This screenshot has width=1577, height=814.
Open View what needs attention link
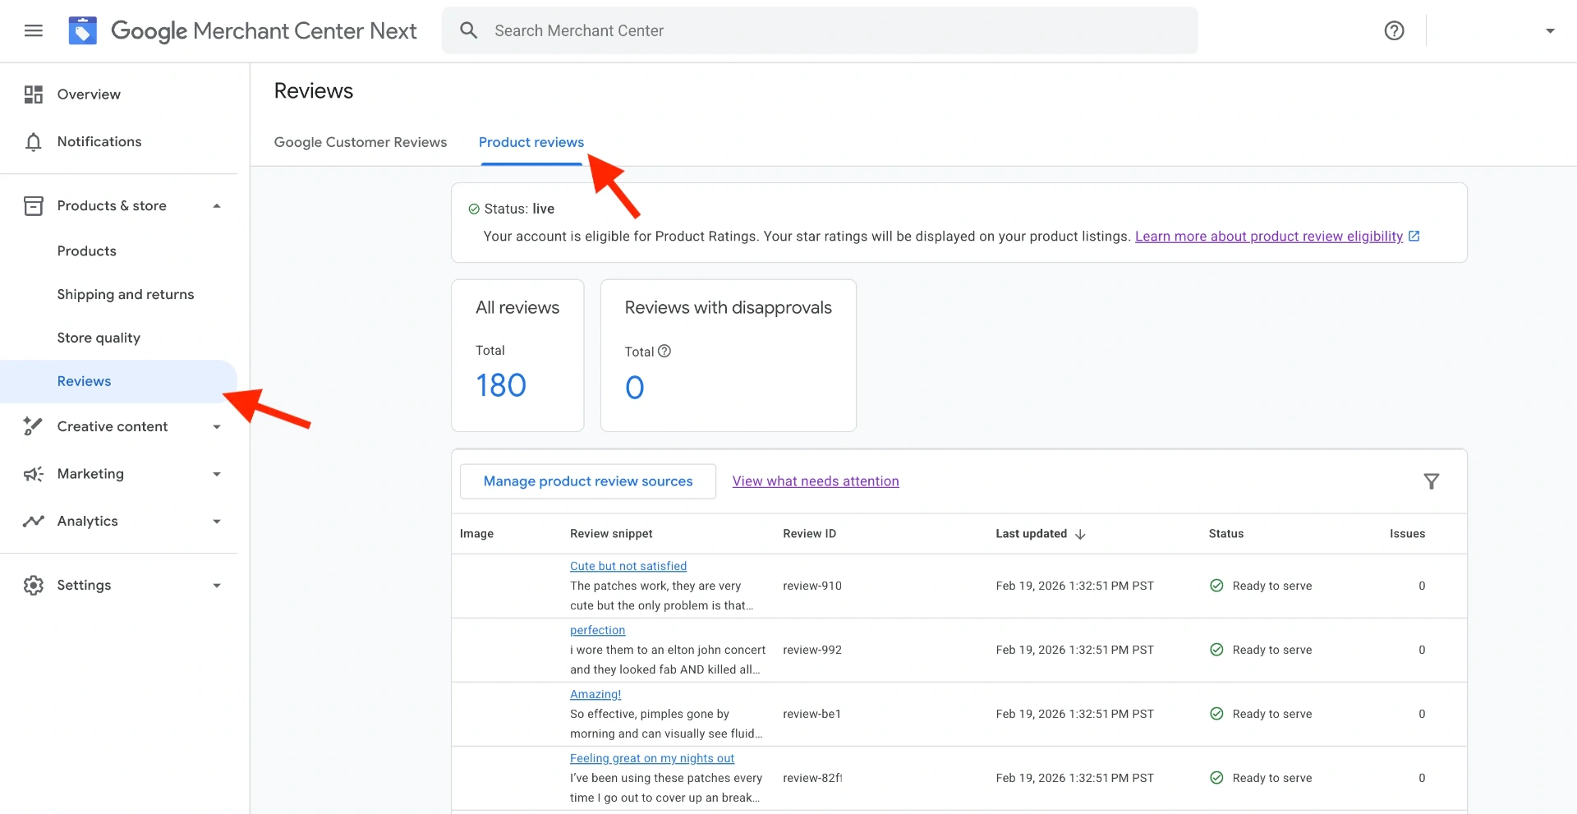(816, 481)
